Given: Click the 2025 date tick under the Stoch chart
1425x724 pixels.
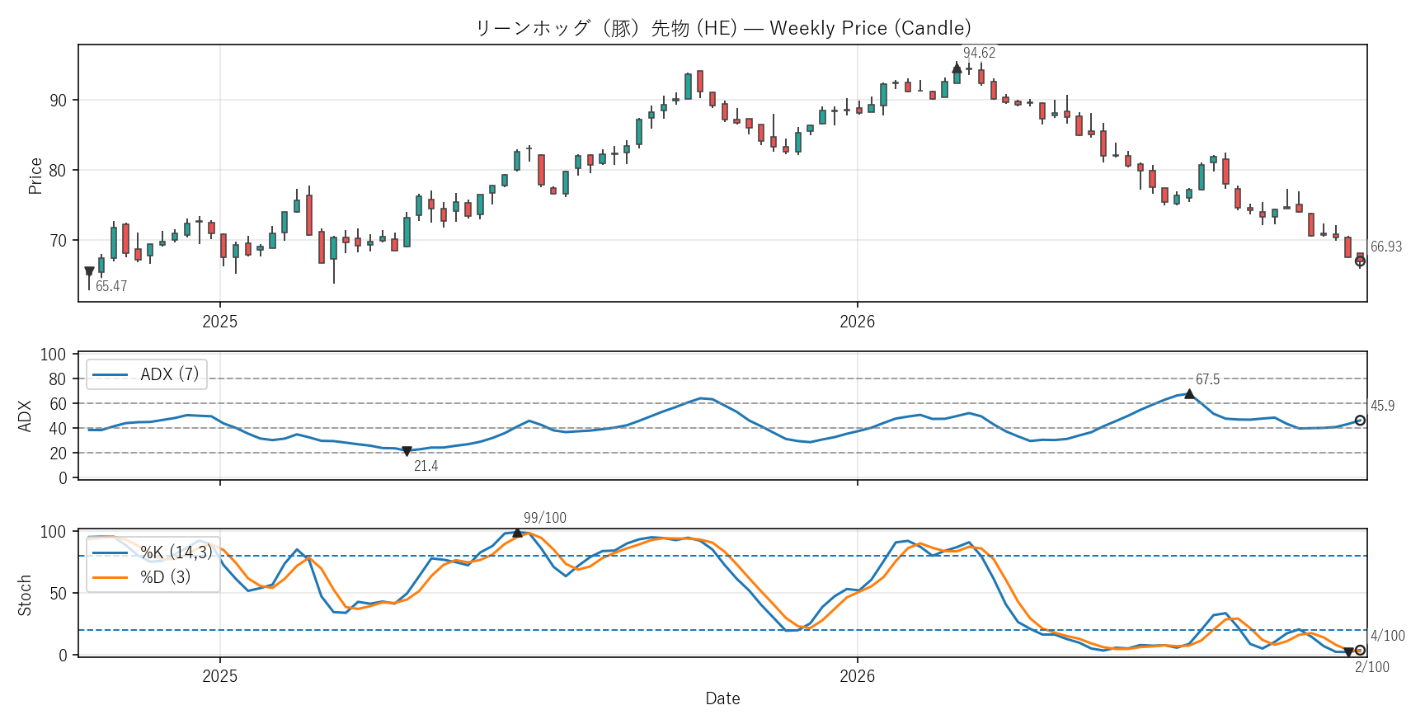Looking at the screenshot, I should (219, 676).
